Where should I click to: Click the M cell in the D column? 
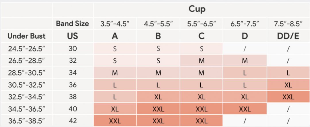[x=245, y=61]
